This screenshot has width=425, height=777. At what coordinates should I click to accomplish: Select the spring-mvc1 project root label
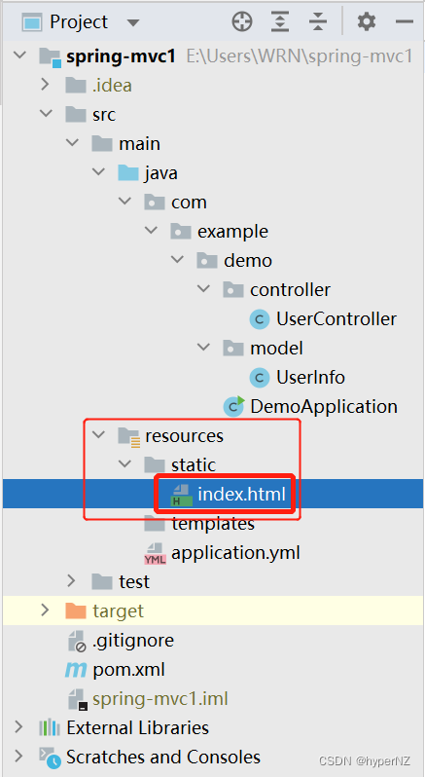(x=121, y=56)
